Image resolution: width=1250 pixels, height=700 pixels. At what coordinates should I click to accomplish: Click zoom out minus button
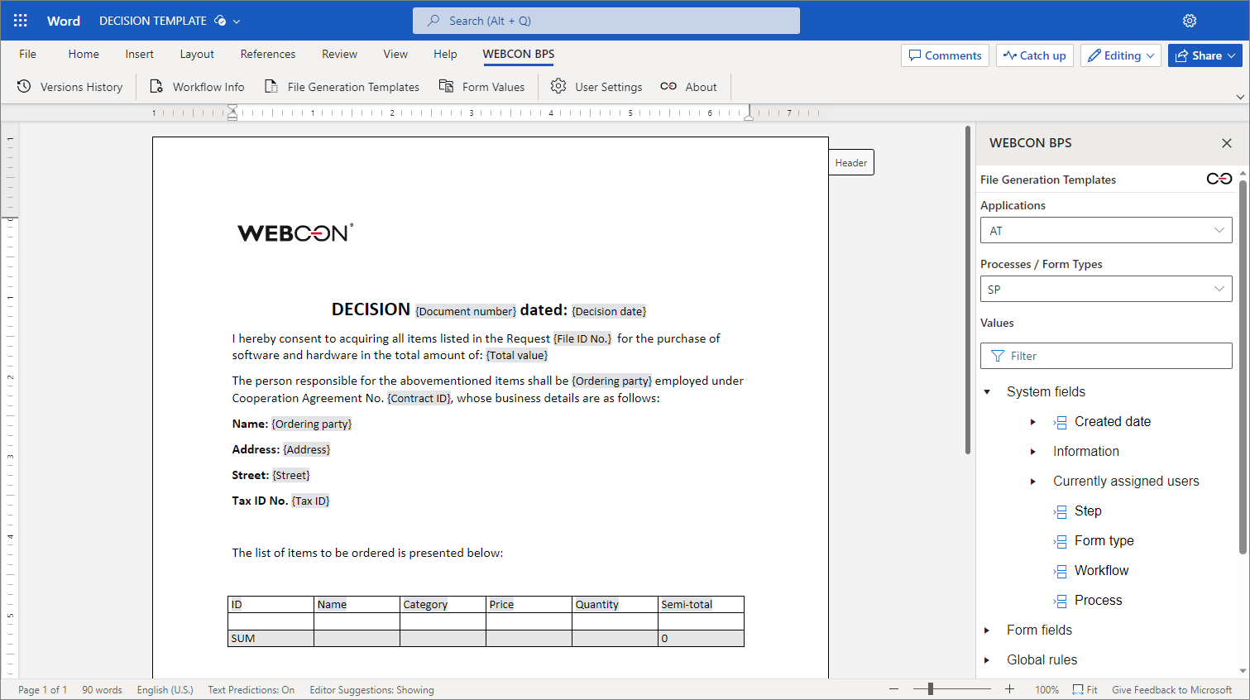893,689
